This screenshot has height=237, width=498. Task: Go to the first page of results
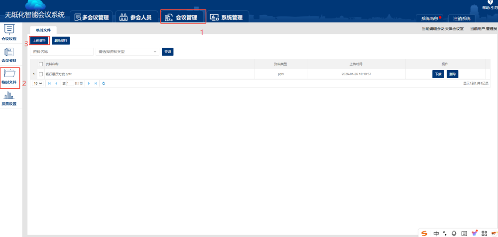click(x=49, y=83)
